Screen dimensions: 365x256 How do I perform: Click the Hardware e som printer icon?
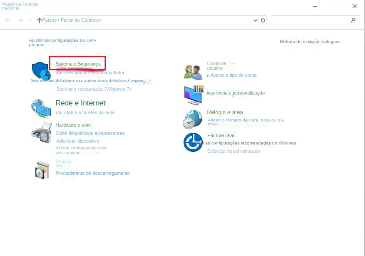click(41, 133)
